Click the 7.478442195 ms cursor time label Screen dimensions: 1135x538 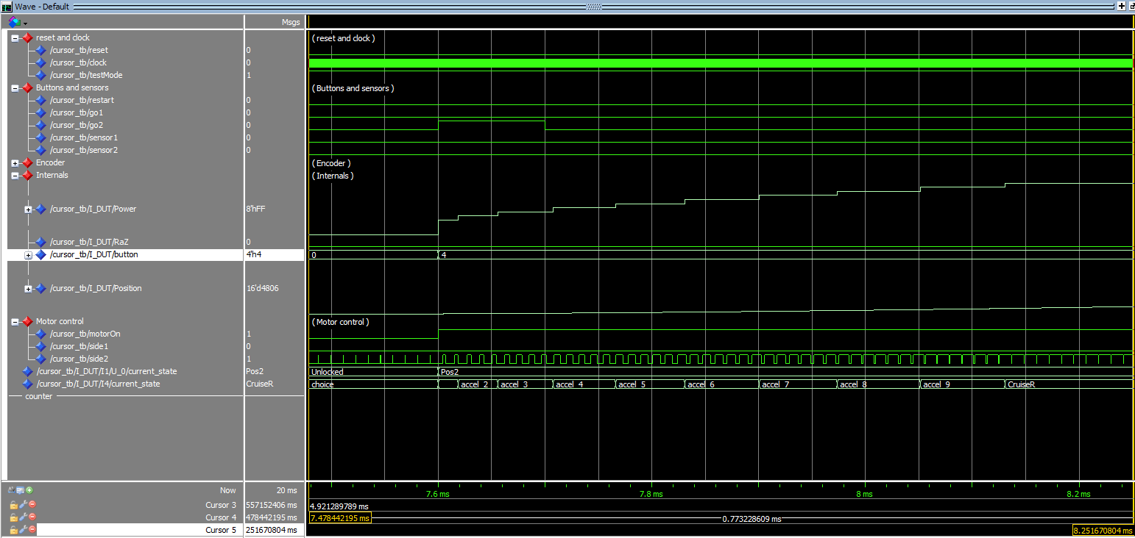(339, 518)
